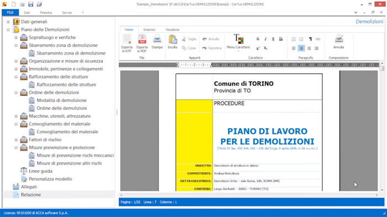387x217 pixels.
Task: Align text right
Action: click(x=308, y=48)
